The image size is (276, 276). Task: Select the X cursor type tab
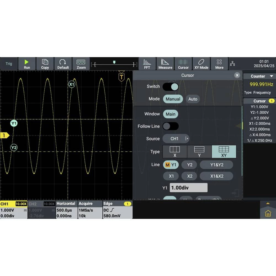(175, 152)
